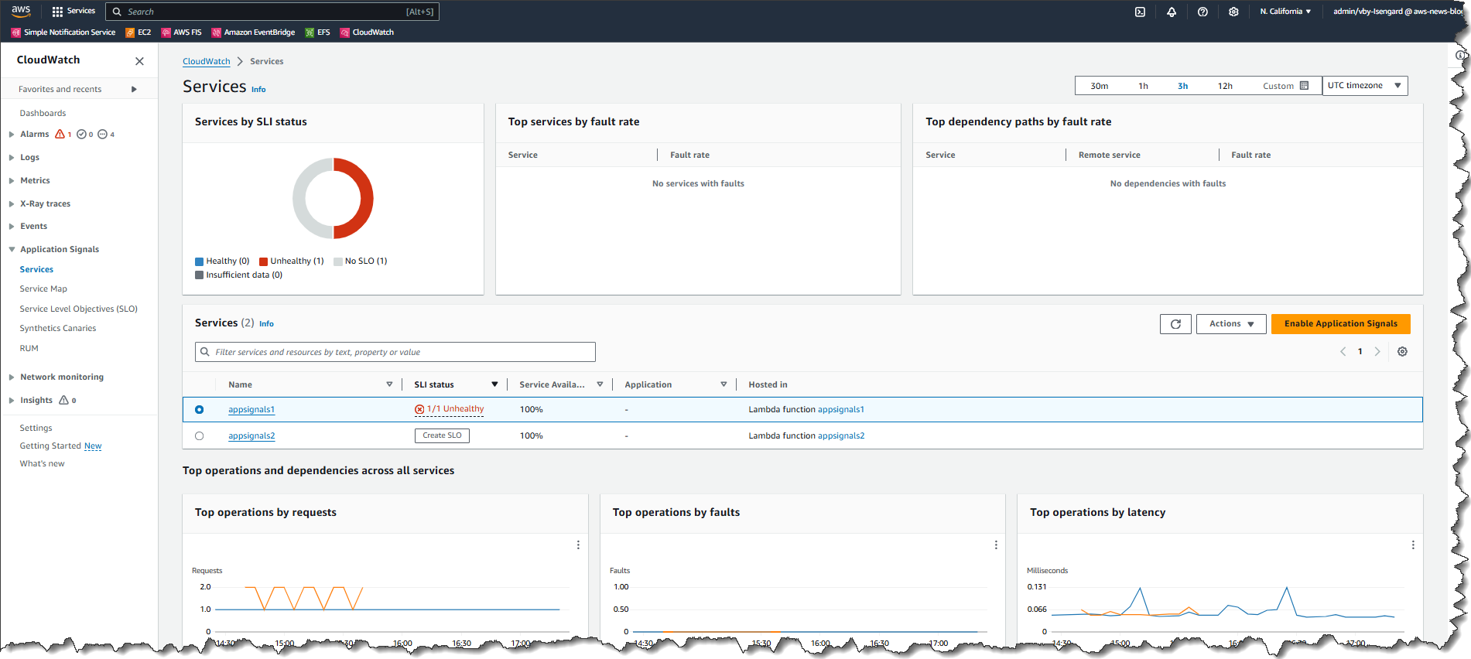Screen dimensions: 1471x659
Task: Expand the Favorites and recents section
Action: point(134,90)
